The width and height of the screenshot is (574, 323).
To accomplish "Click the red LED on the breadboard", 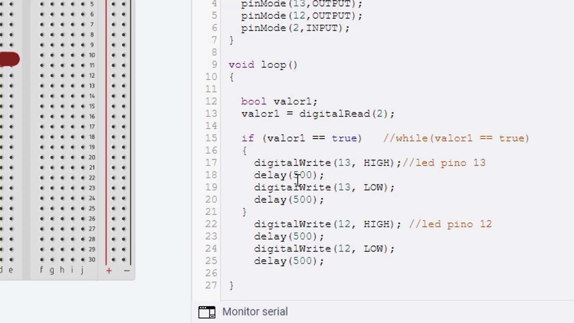I will coord(9,59).
